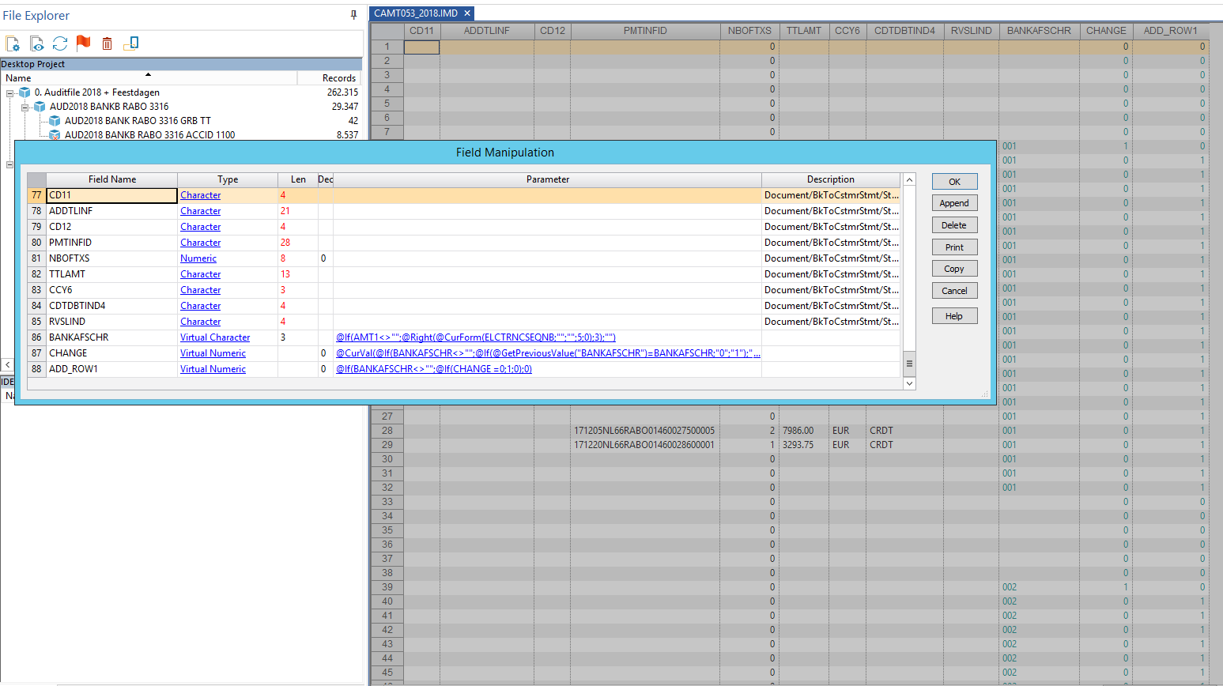Refresh the File Explorer list

[x=60, y=43]
